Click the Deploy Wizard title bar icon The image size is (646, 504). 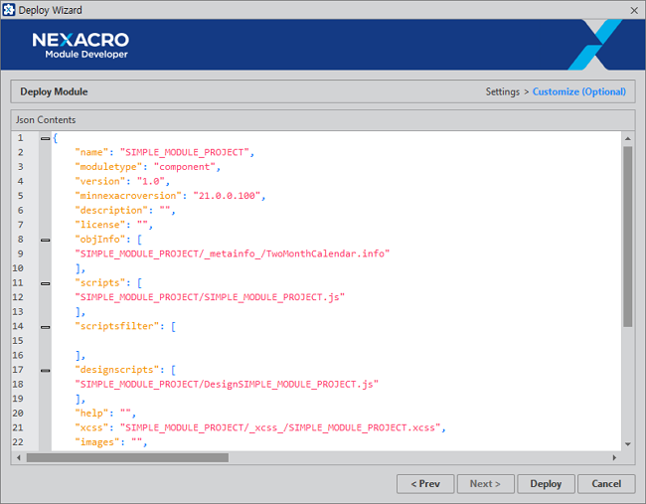point(10,10)
